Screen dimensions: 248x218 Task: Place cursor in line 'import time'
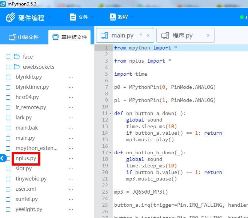pyautogui.click(x=131, y=74)
